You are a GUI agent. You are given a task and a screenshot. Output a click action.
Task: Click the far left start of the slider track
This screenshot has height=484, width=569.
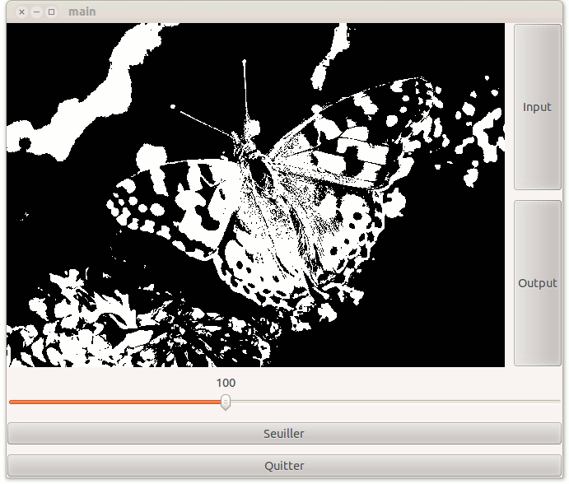[x=11, y=402]
